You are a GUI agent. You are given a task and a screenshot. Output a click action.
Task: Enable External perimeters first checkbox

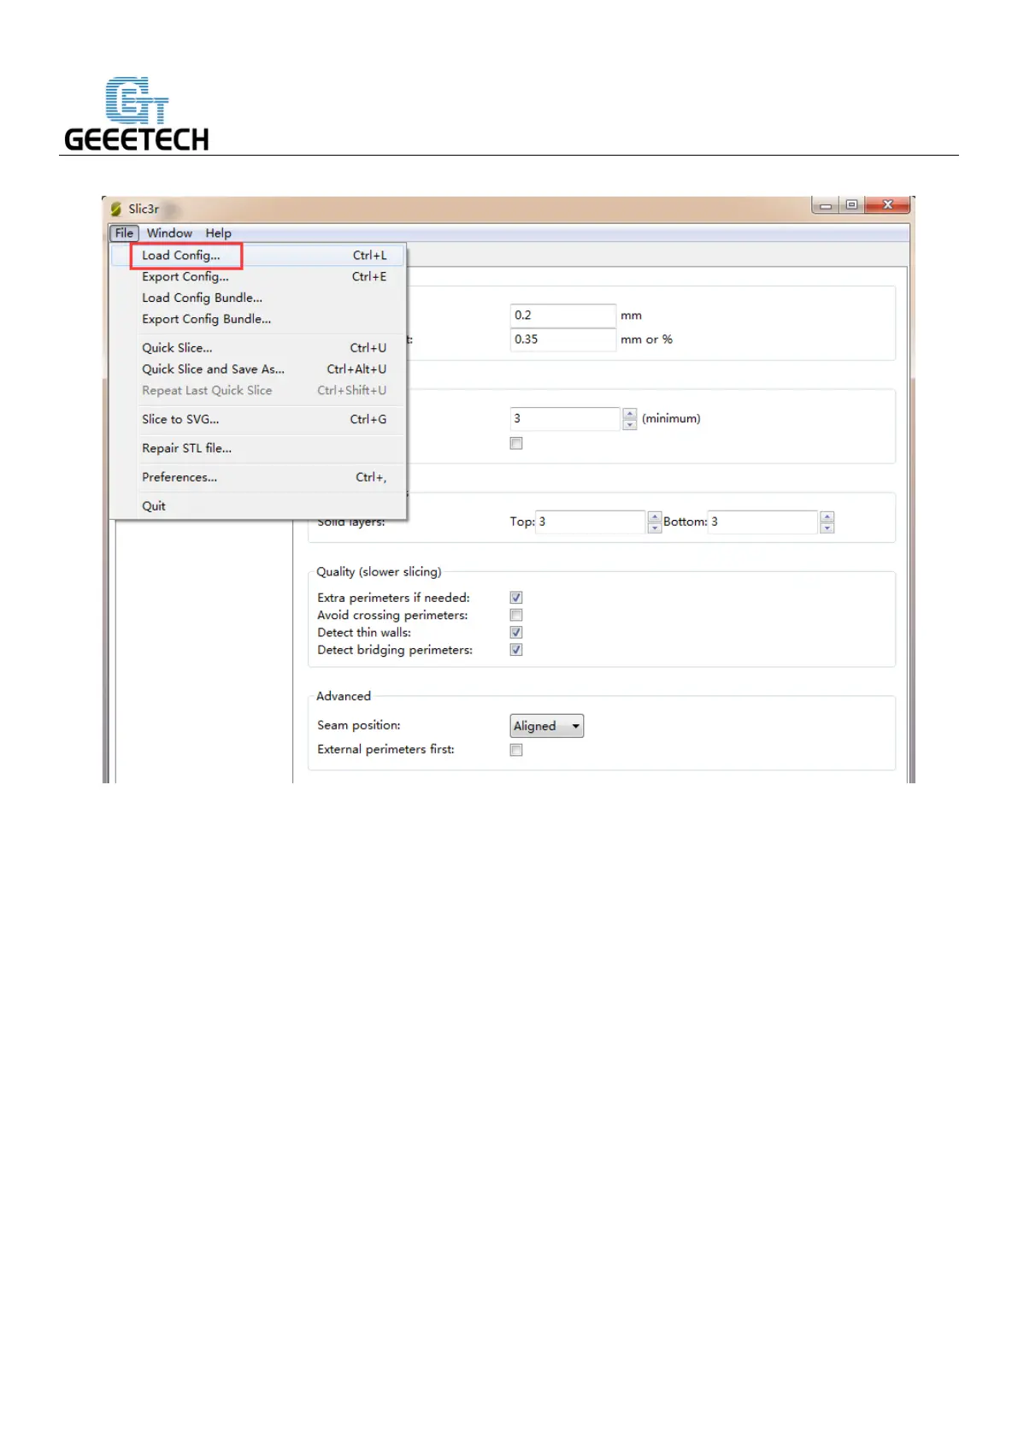[516, 750]
